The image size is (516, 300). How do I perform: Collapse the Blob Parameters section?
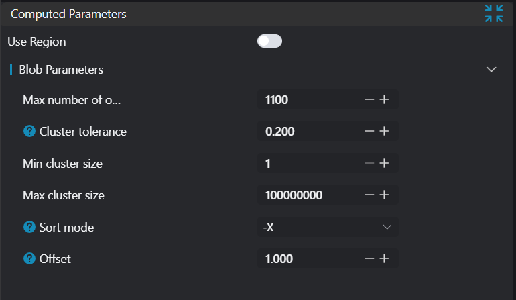click(x=491, y=70)
